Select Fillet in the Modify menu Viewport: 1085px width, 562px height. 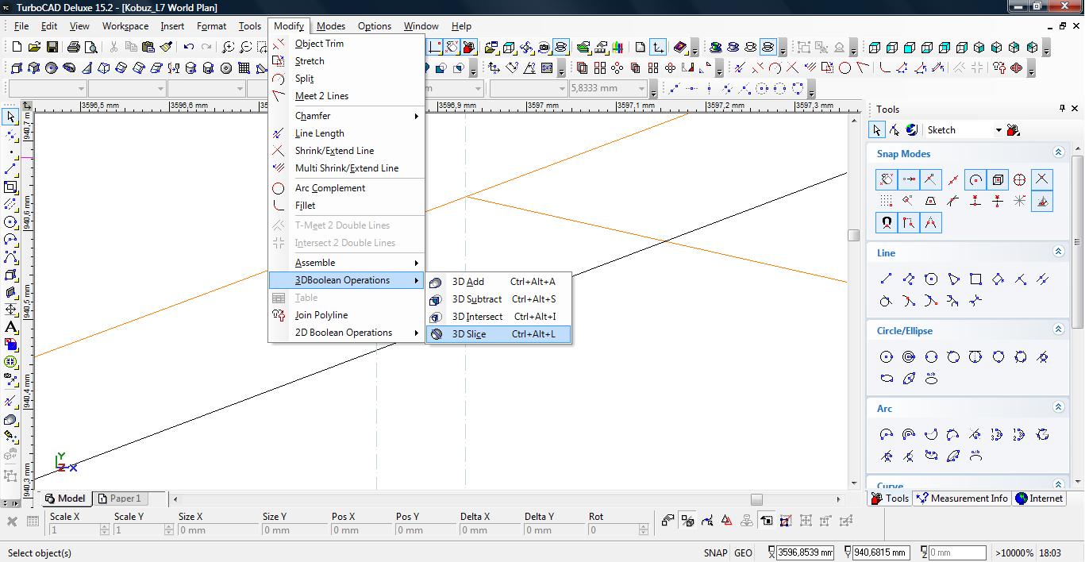point(347,206)
